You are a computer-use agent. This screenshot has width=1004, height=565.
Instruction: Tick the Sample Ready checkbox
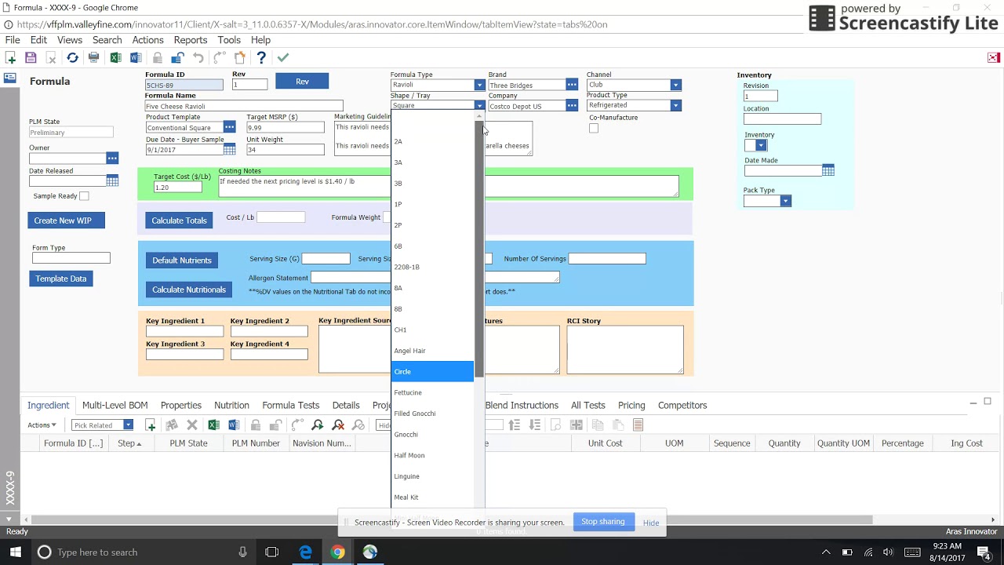[84, 196]
